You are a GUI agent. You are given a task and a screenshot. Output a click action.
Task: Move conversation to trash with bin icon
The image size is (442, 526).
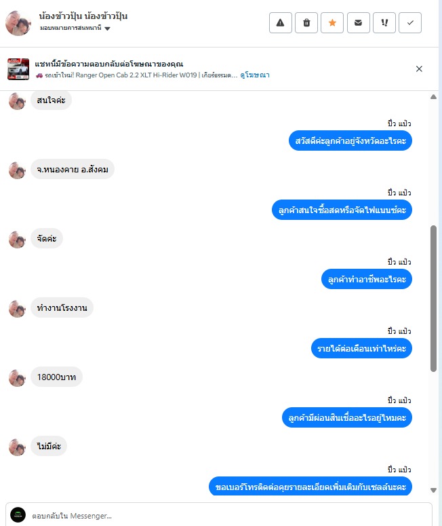[306, 23]
